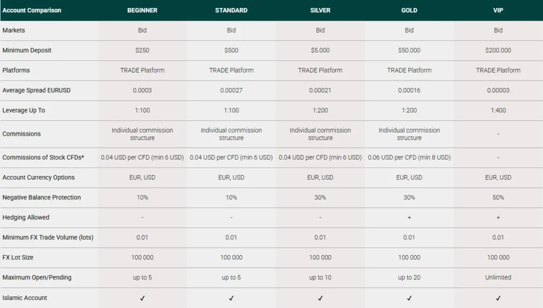Screen dimensions: 543x308
Task: Select the 1:400 leverage value
Action: (498, 110)
